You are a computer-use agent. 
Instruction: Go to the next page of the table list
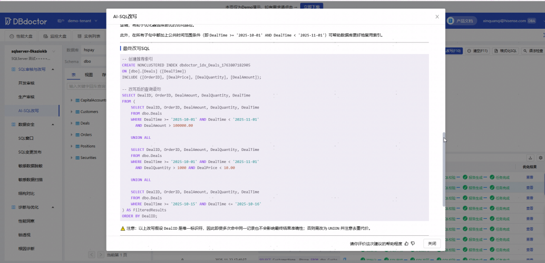pyautogui.click(x=101, y=254)
